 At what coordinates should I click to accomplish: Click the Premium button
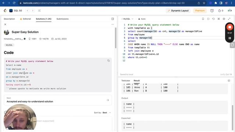click(x=200, y=11)
